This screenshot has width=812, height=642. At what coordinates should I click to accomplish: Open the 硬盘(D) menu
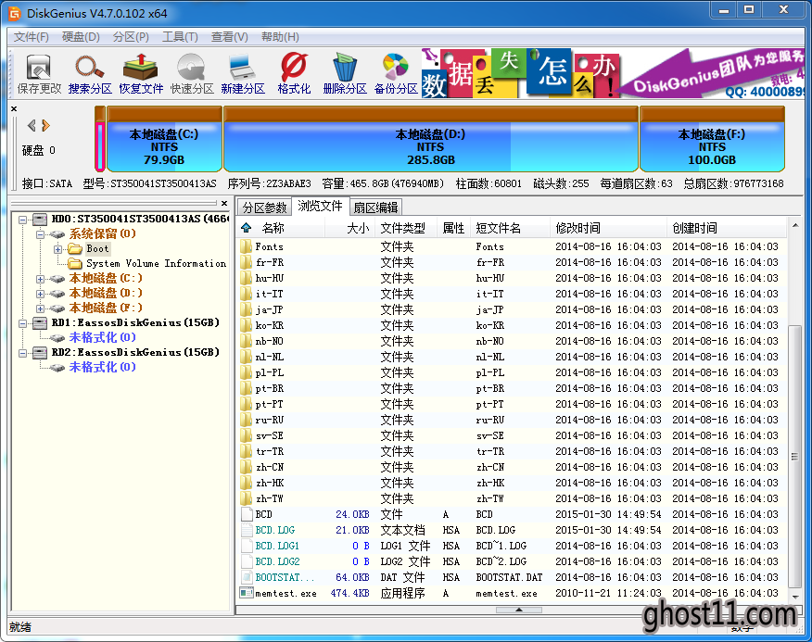(81, 37)
